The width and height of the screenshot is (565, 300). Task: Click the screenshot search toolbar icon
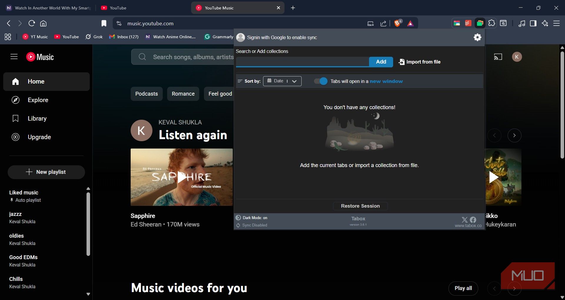click(503, 23)
